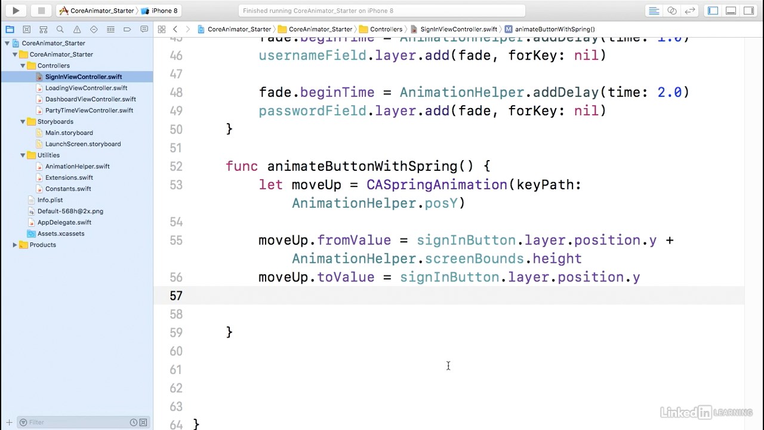The height and width of the screenshot is (430, 764).
Task: Open the animateButtonWithSpring() breadcrumb menu
Action: point(550,29)
